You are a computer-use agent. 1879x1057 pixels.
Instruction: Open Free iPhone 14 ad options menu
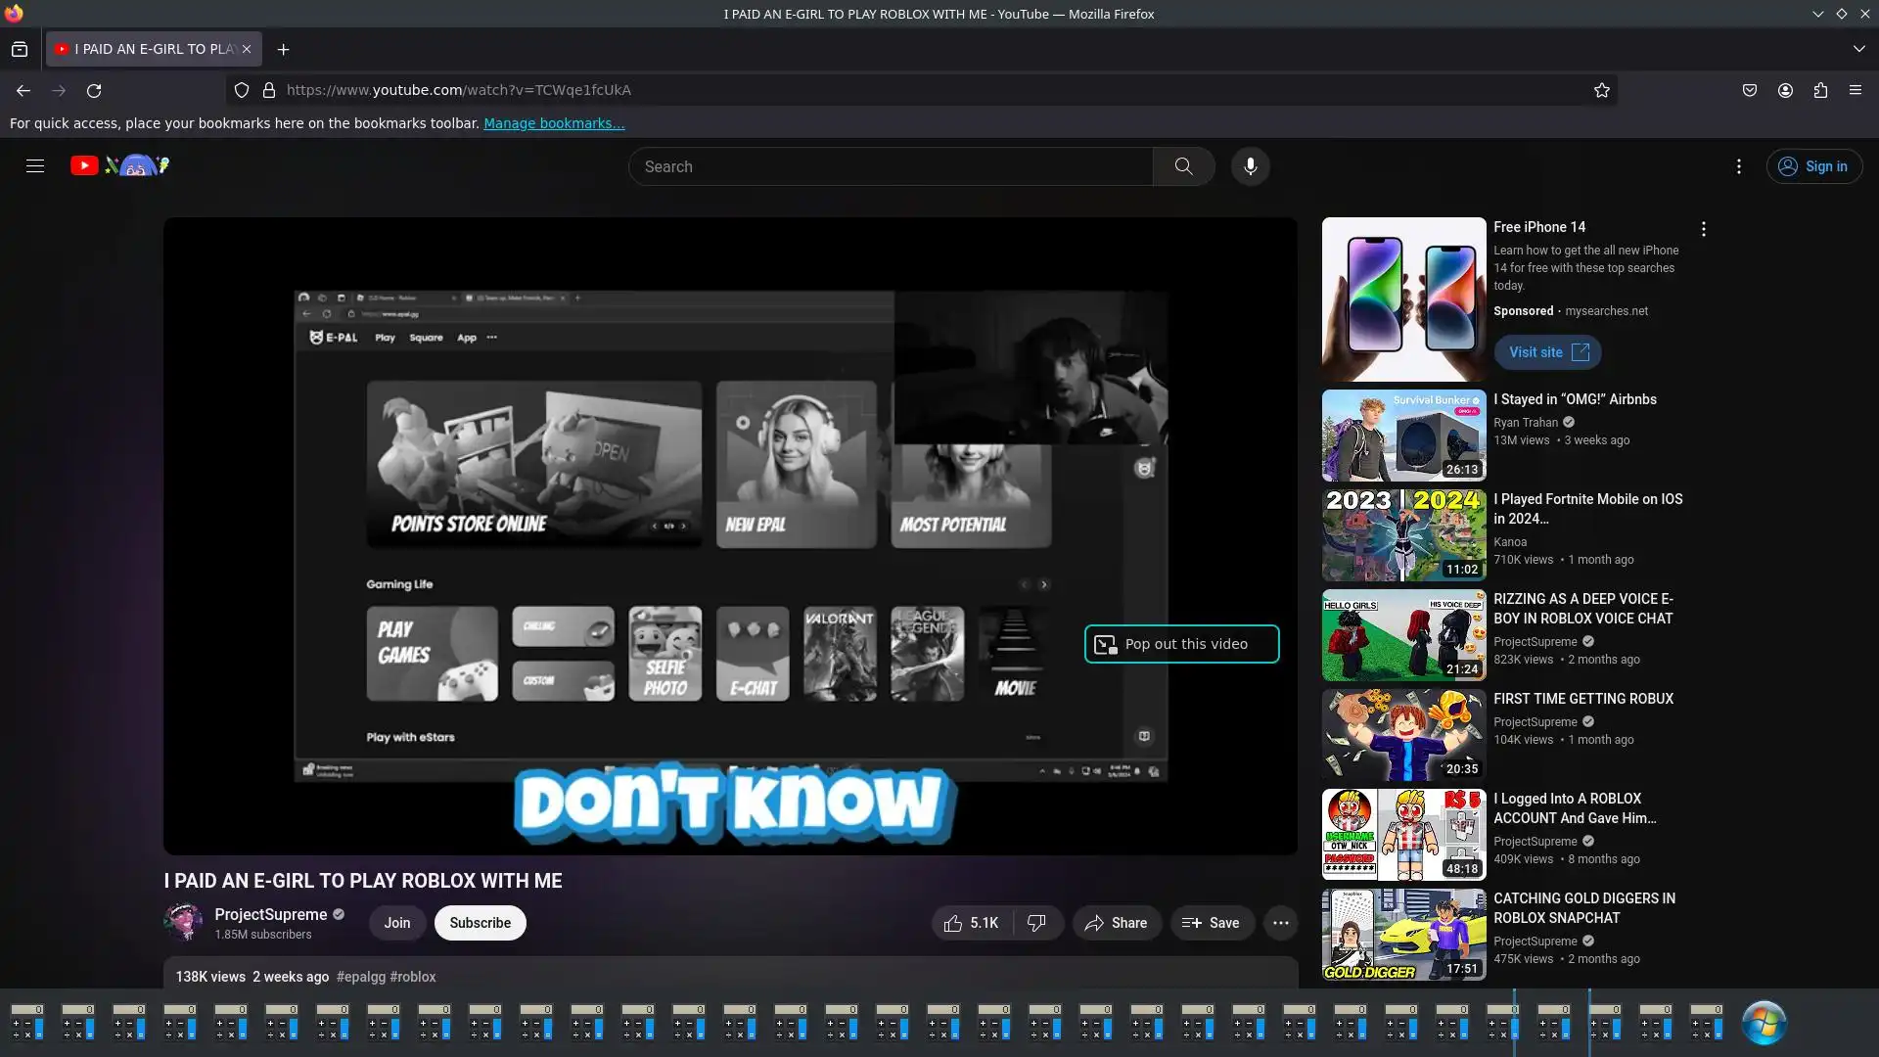click(x=1703, y=229)
